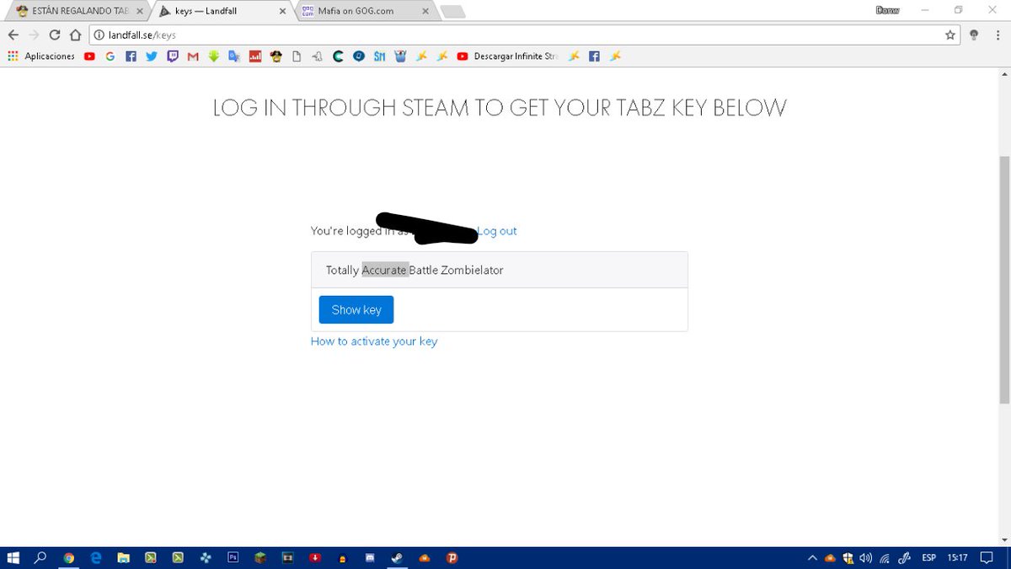Open the Google Translate bookmark icon
The image size is (1011, 569).
(x=234, y=56)
